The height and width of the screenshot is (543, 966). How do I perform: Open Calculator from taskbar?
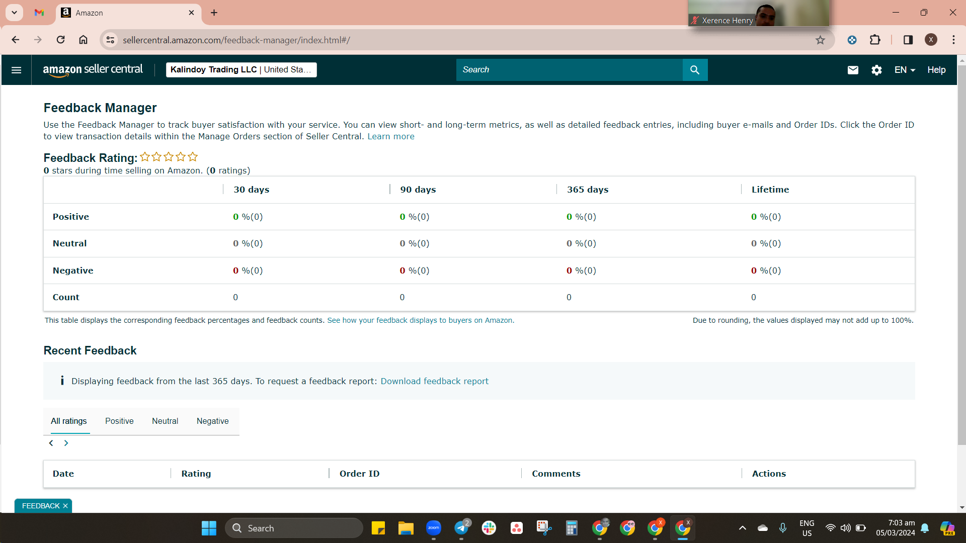point(572,528)
